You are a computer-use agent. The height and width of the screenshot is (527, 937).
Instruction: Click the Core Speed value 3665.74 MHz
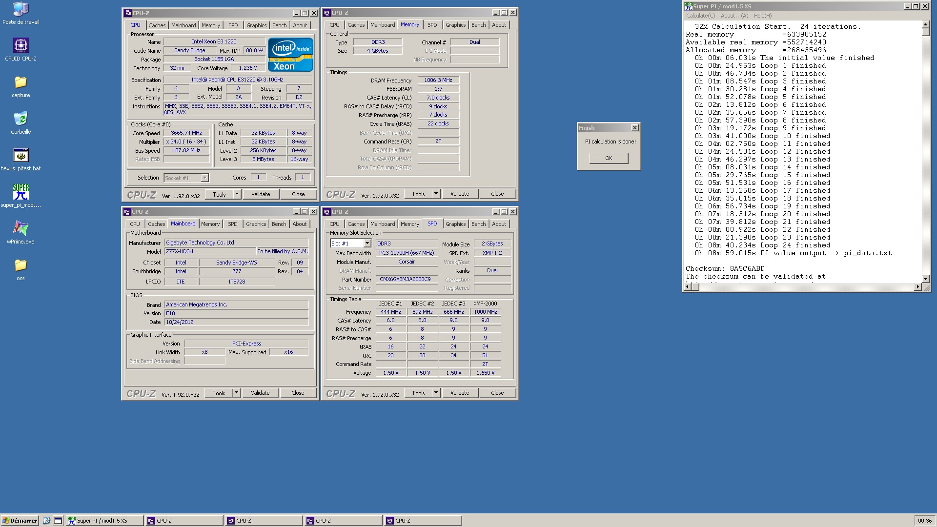[186, 133]
